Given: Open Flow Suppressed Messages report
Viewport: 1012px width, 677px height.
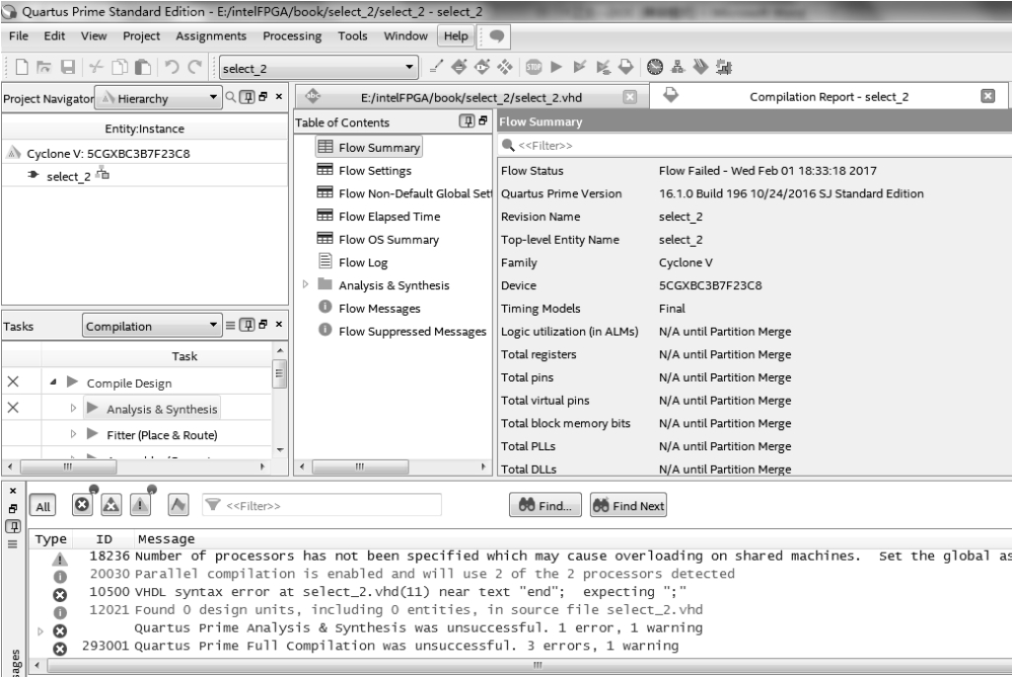Looking at the screenshot, I should pos(412,332).
